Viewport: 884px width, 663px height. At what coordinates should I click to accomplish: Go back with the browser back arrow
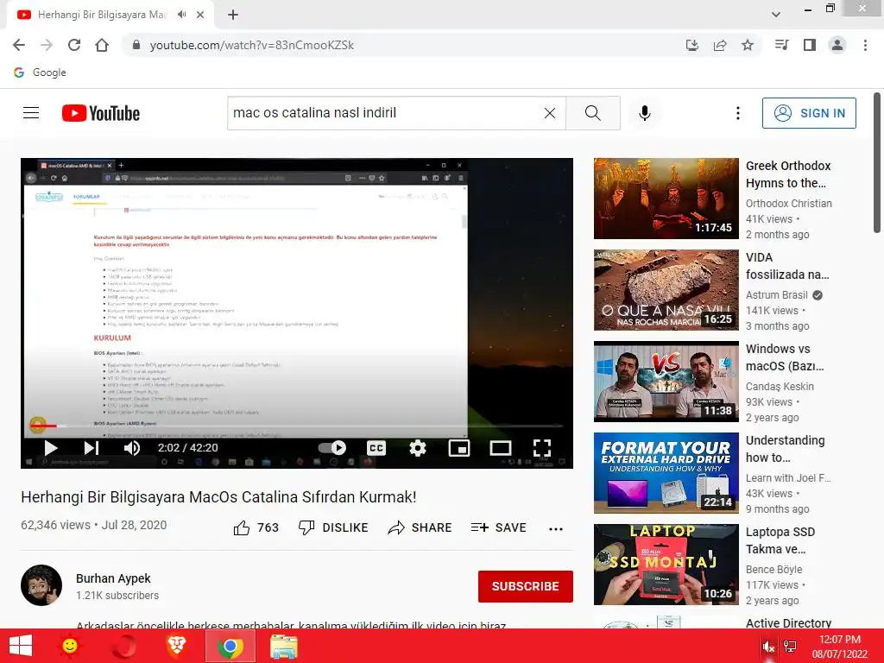coord(19,45)
